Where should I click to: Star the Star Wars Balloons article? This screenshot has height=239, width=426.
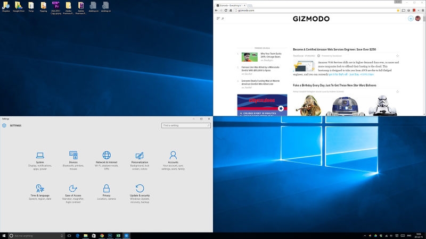397,91
